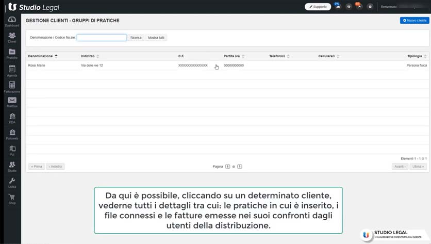Open the Benvenuto user menu
Image resolution: width=431 pixels, height=244 pixels.
click(404, 7)
